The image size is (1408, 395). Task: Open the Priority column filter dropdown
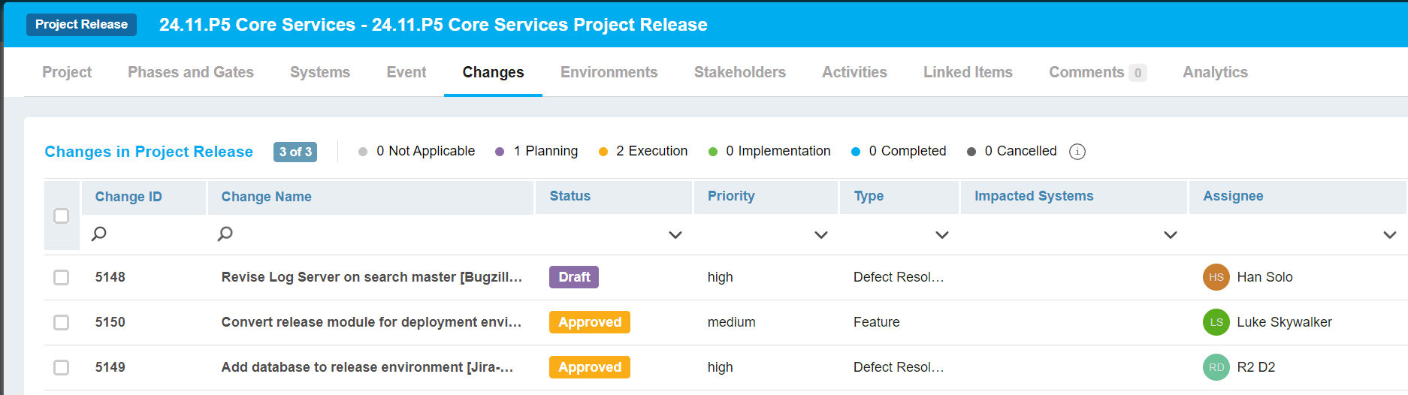point(820,235)
